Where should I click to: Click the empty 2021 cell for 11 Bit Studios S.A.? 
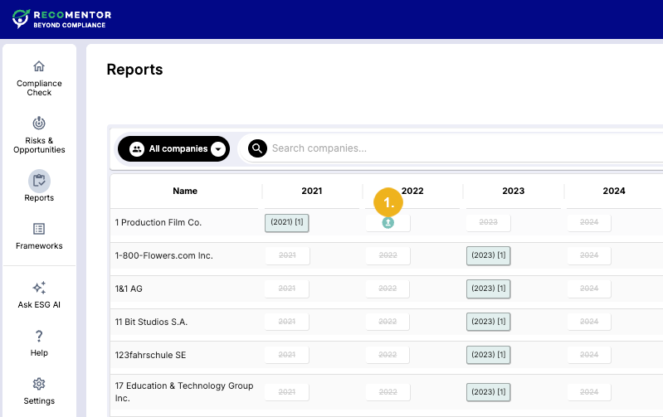tap(286, 322)
